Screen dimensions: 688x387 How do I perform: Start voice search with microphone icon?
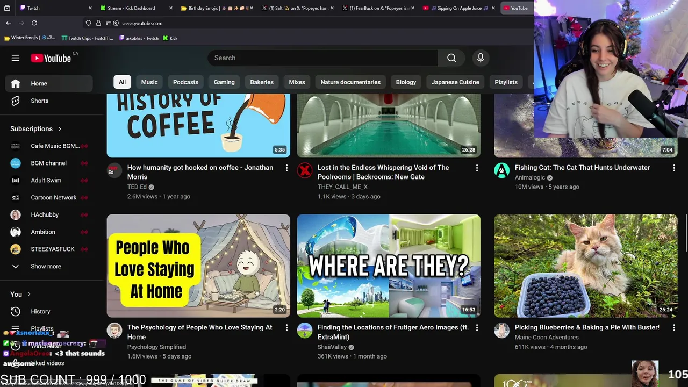click(x=481, y=58)
